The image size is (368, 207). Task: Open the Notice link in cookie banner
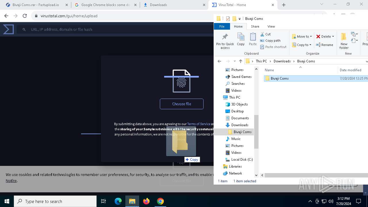11,181
